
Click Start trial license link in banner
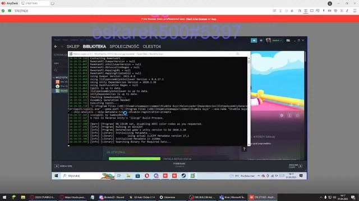coord(197,19)
